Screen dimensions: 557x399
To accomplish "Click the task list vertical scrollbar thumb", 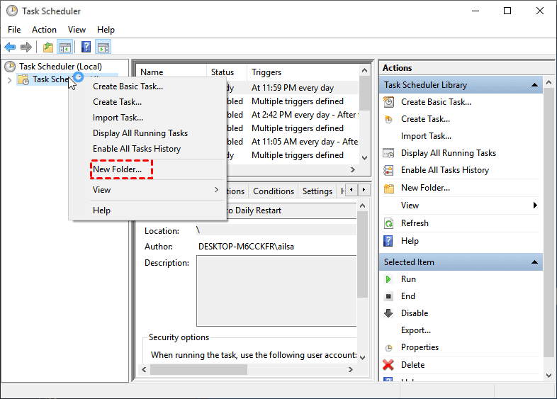I will click(x=364, y=94).
